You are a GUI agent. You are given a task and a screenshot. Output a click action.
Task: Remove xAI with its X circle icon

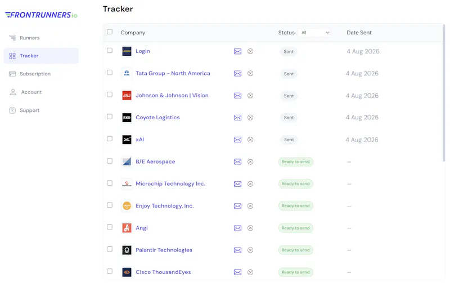[250, 139]
